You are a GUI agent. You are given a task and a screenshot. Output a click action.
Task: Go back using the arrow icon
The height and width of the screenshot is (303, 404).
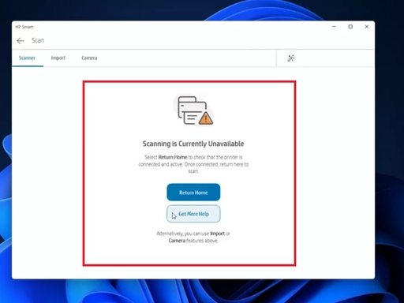click(21, 41)
